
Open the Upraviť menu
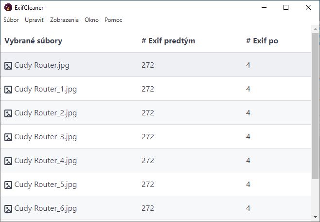[35, 20]
